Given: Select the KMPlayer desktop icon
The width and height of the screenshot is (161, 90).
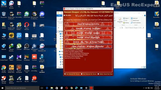Looking at the screenshot, I should coord(19,57).
